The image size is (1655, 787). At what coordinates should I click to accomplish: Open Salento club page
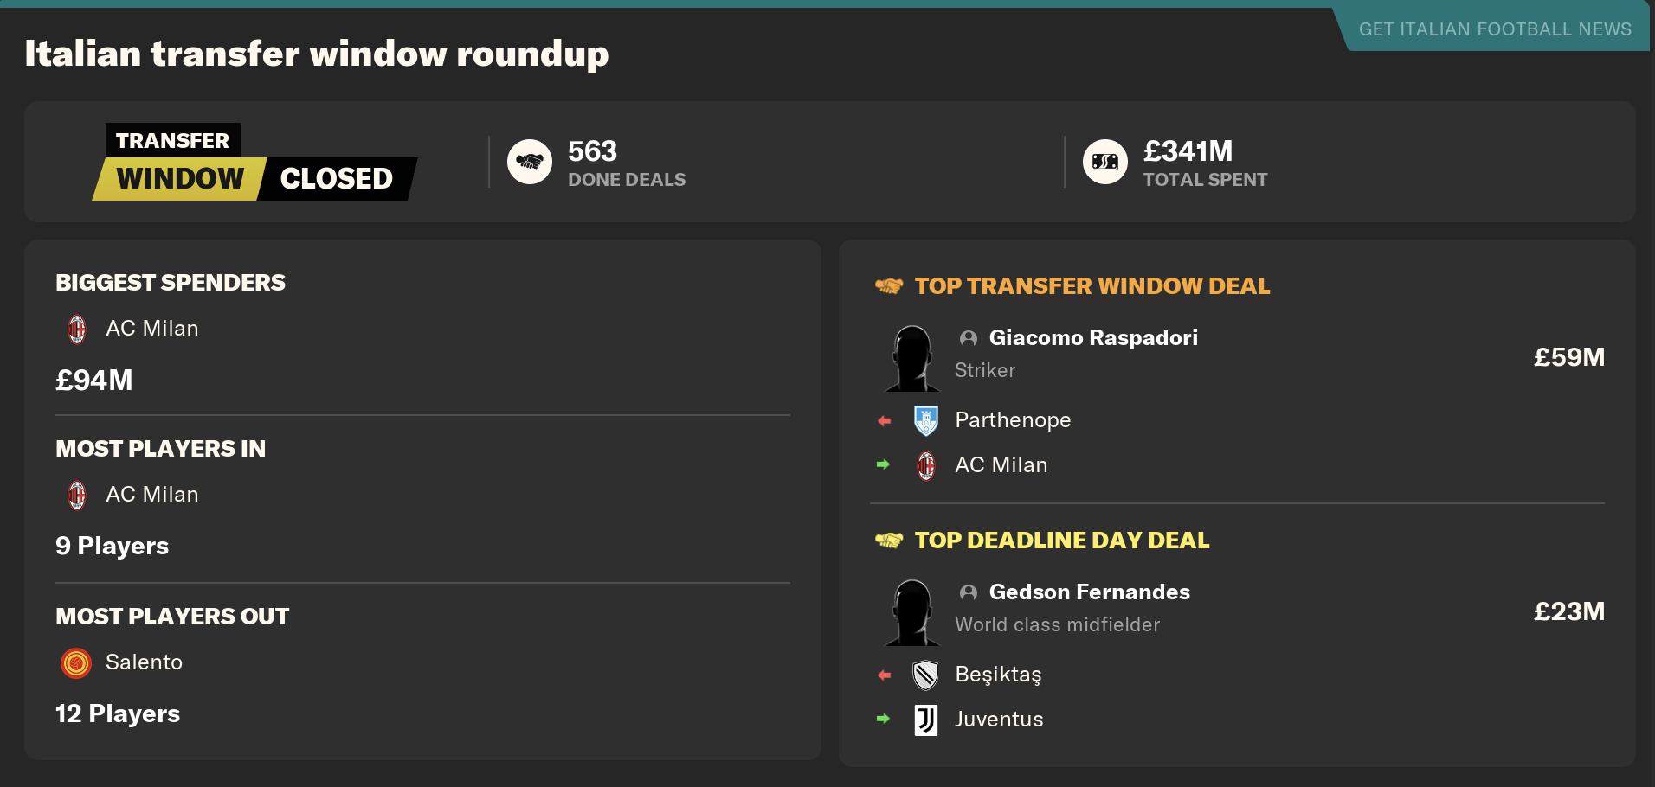[x=144, y=662]
